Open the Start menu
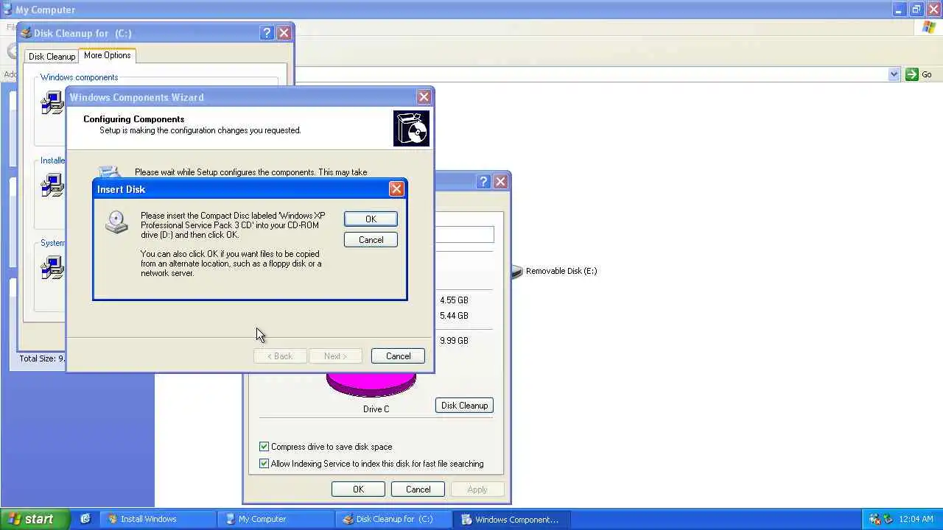This screenshot has width=943, height=530. [x=35, y=519]
